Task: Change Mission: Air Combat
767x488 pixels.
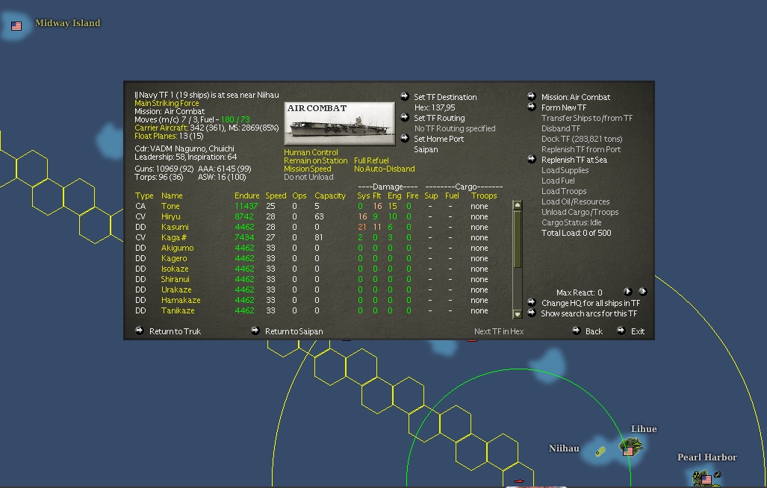Action: point(576,97)
